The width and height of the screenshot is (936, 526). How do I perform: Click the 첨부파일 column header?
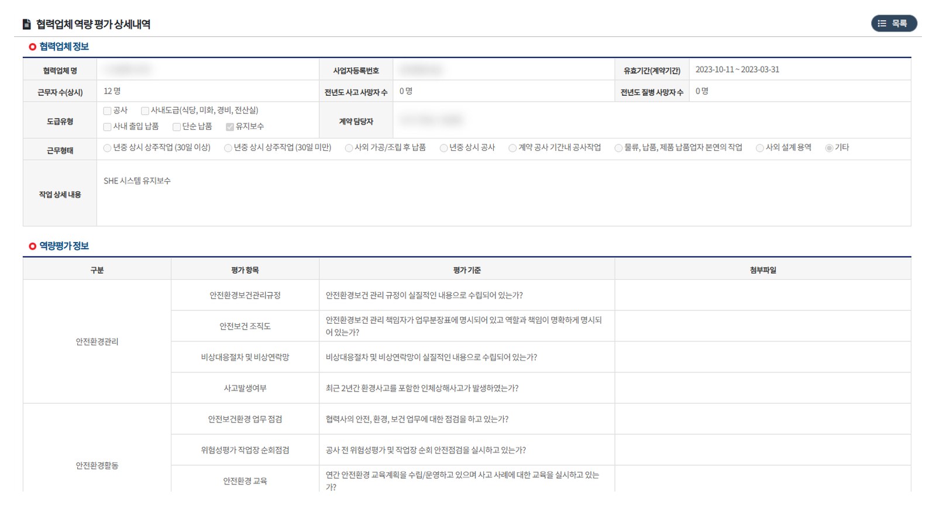[x=763, y=269]
